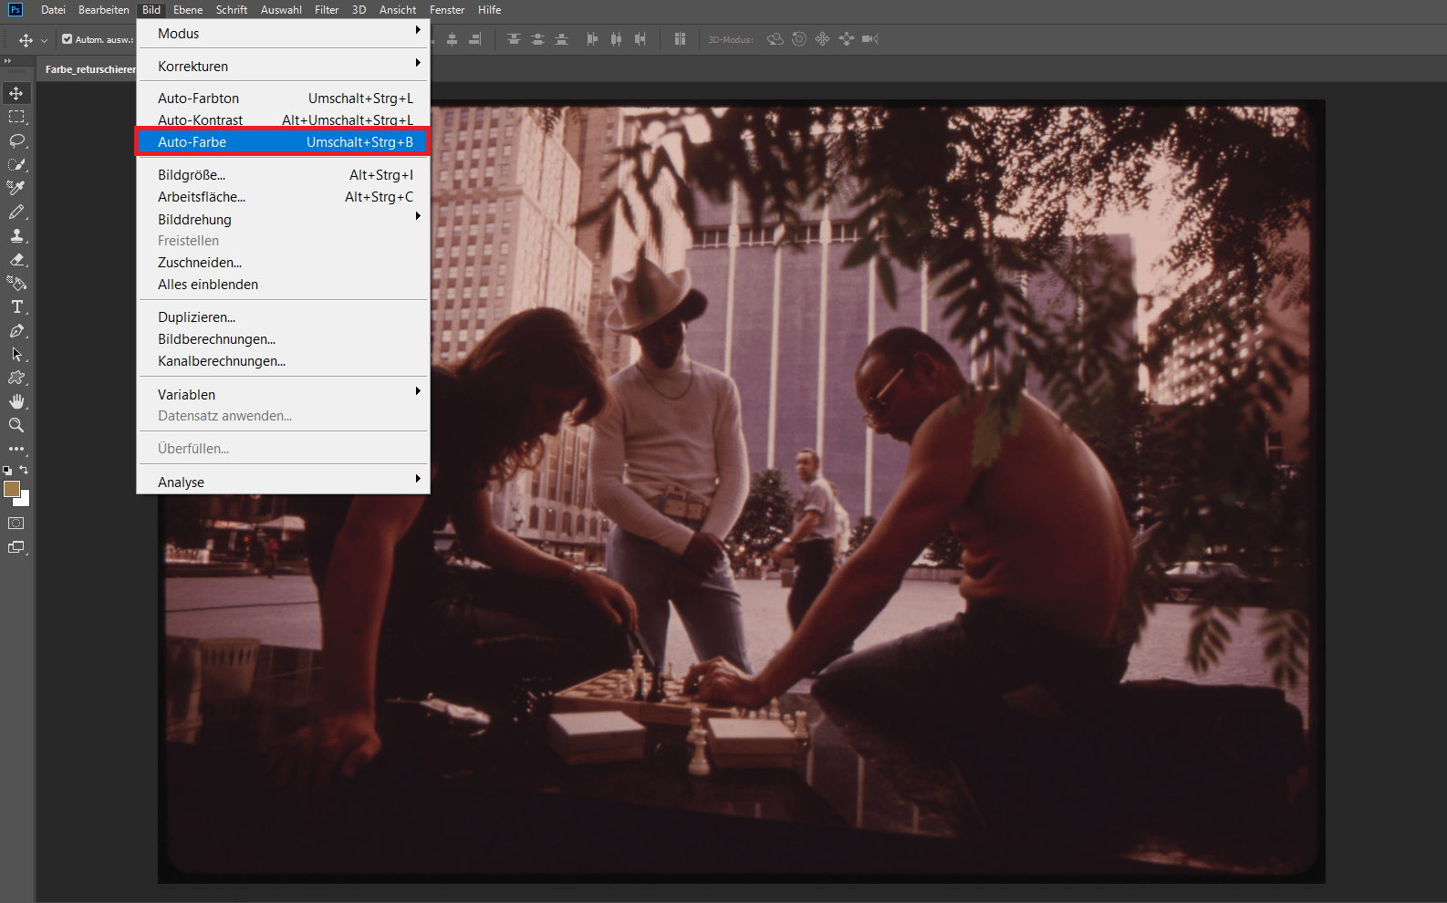Select the Hand tool

[16, 401]
